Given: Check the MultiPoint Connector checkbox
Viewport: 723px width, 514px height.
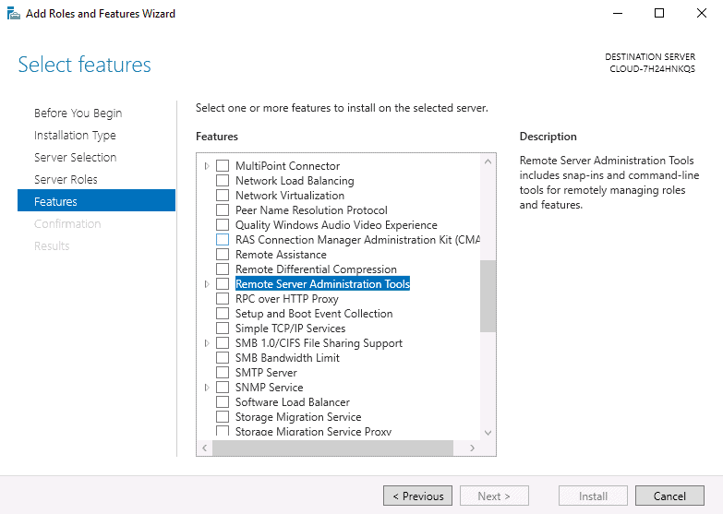Looking at the screenshot, I should pos(223,165).
